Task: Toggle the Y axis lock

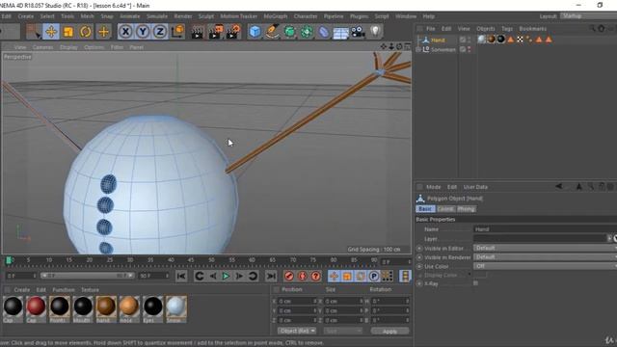Action: pyautogui.click(x=143, y=32)
